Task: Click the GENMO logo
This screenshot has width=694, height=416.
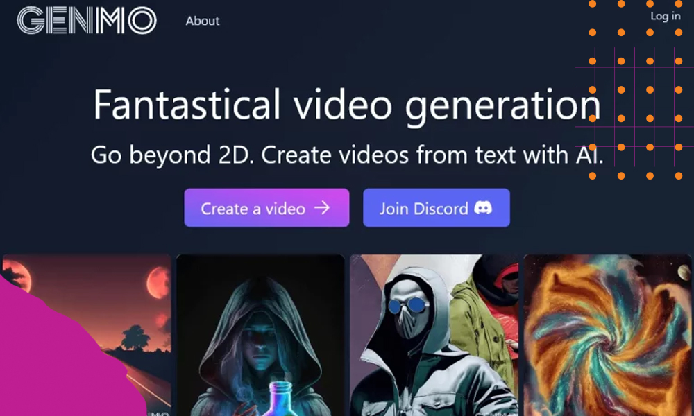Action: [87, 20]
